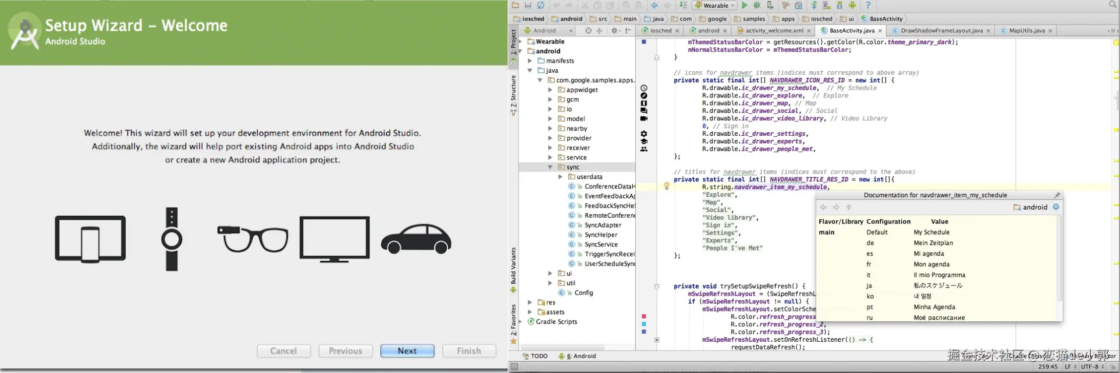Toggle the Favorites side panel

tap(513, 320)
